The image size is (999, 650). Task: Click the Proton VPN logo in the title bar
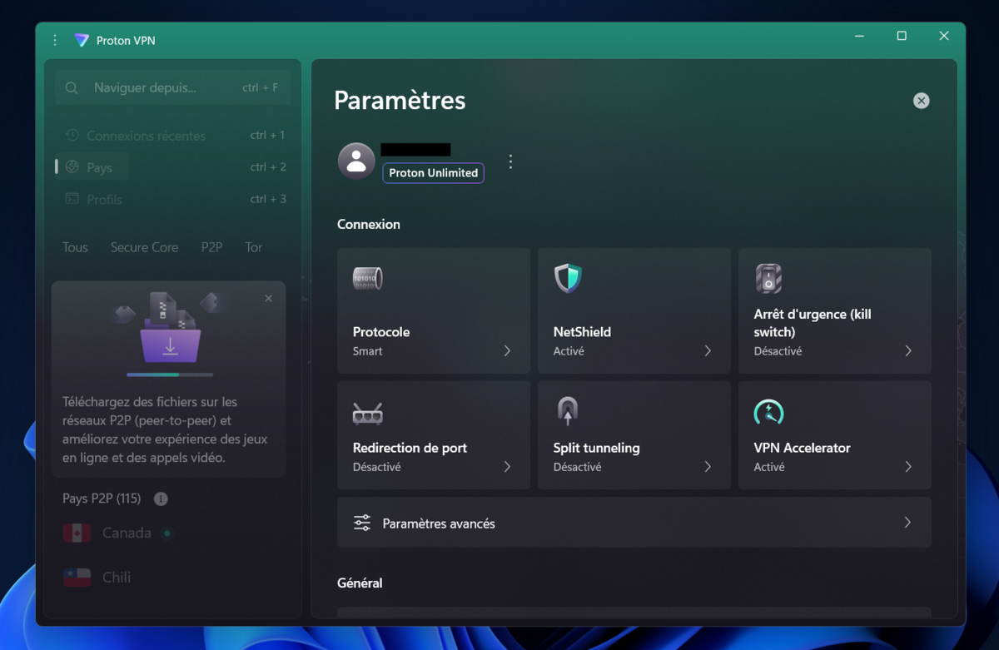[x=81, y=40]
